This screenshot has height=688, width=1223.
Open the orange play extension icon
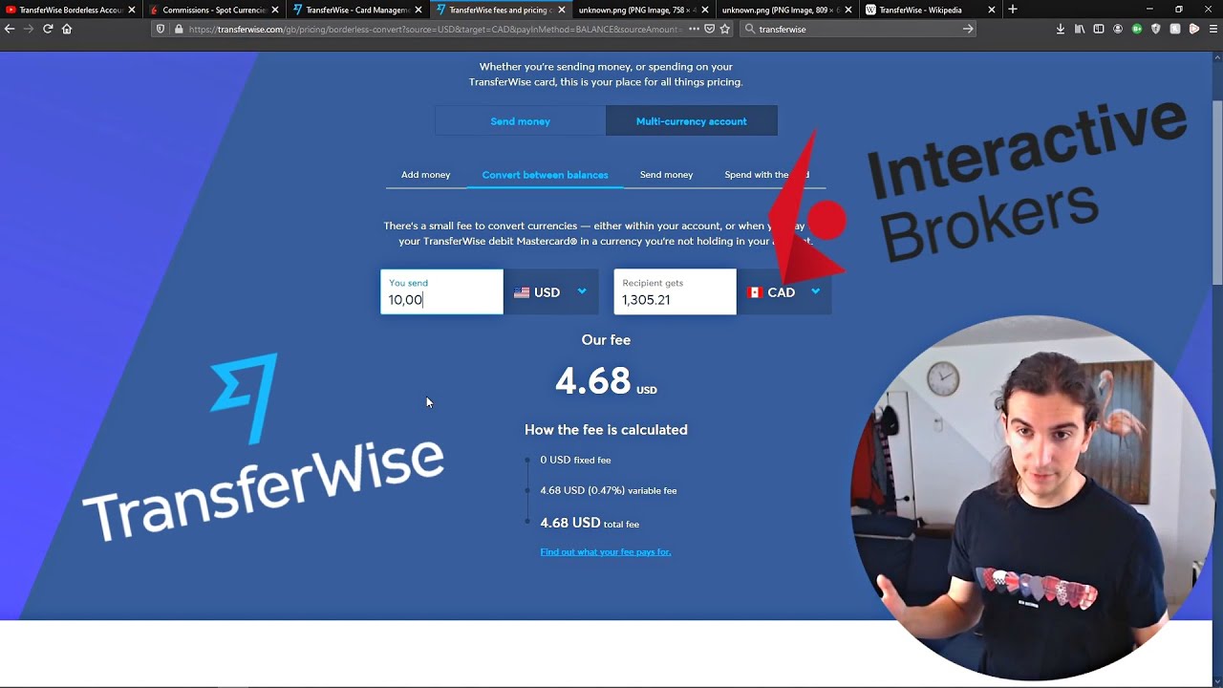coord(1194,29)
